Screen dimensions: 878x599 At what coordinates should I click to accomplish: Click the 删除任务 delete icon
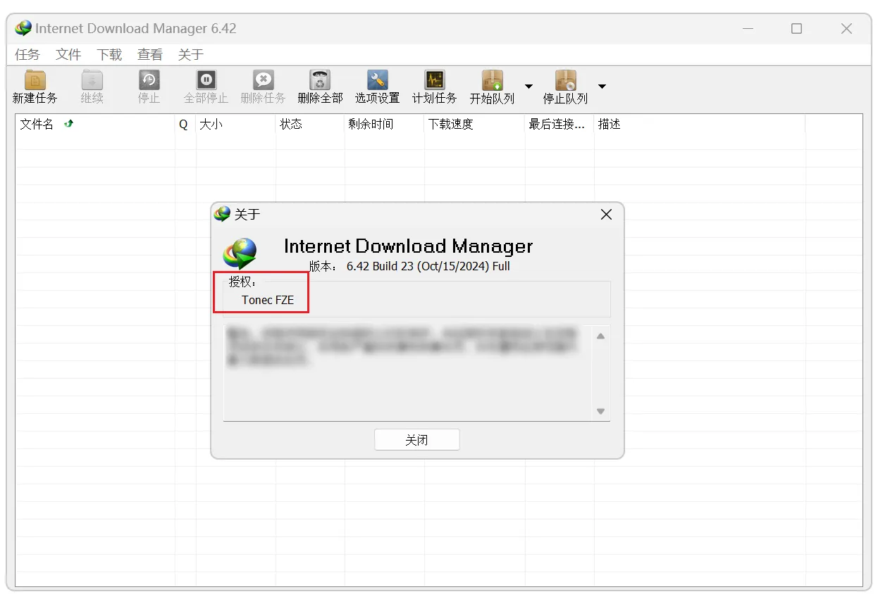[x=263, y=80]
